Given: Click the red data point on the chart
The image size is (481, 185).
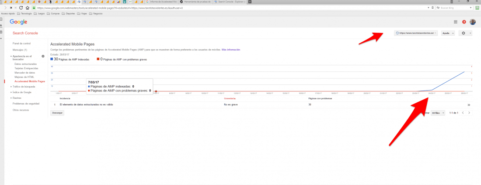Looking at the screenshot, I should click(156, 91).
